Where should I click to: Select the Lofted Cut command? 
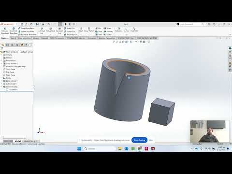70,31
